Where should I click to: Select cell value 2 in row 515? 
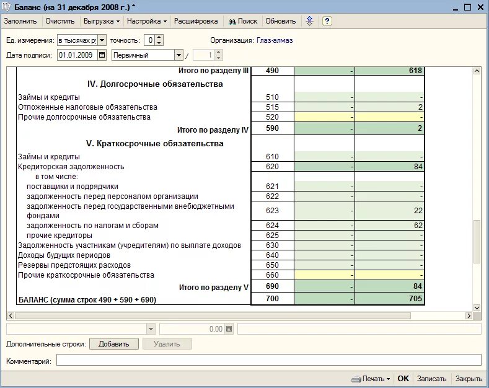(x=389, y=107)
